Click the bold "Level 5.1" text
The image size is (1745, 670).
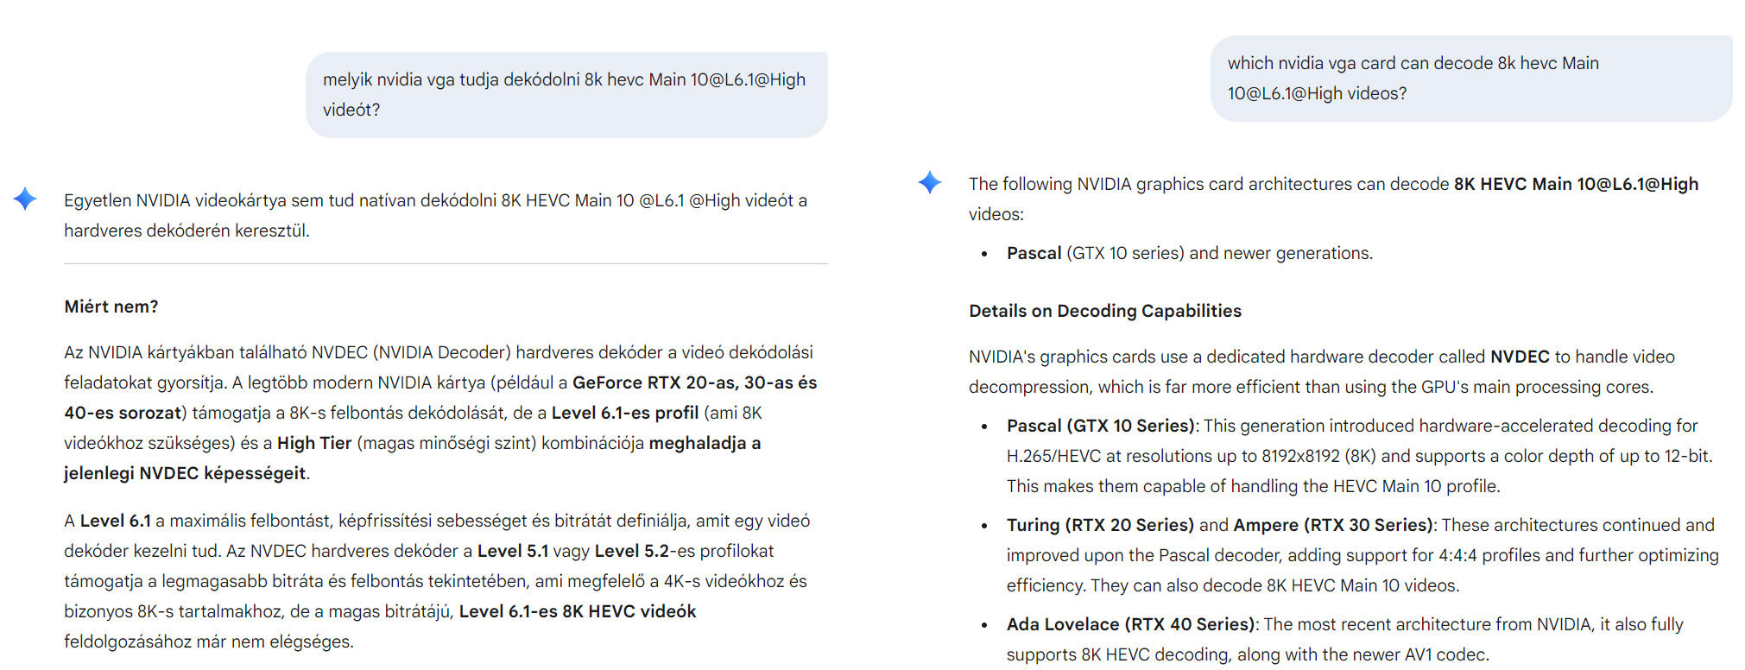click(512, 551)
